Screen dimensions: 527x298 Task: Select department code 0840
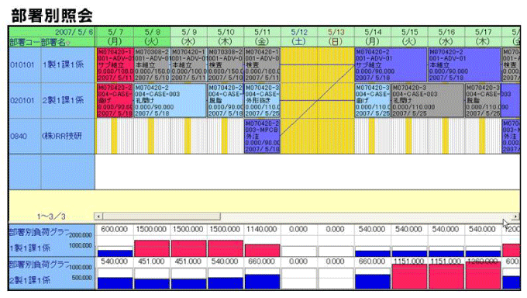point(19,136)
